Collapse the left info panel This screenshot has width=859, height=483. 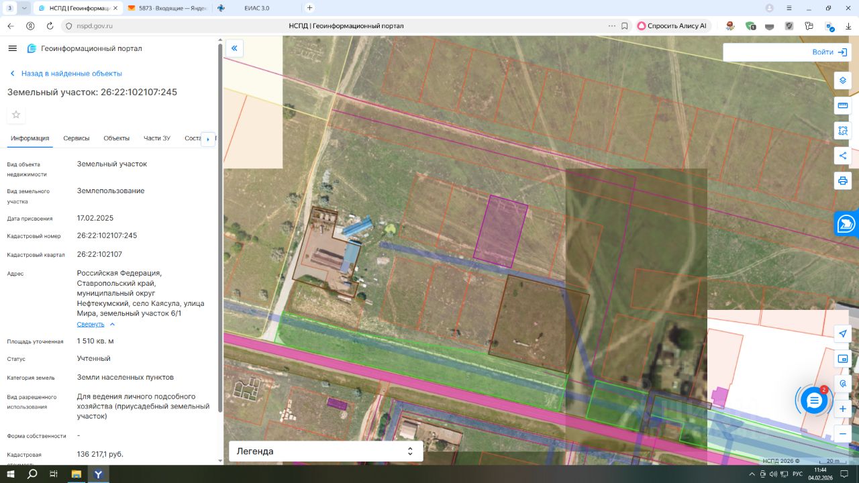pos(234,48)
